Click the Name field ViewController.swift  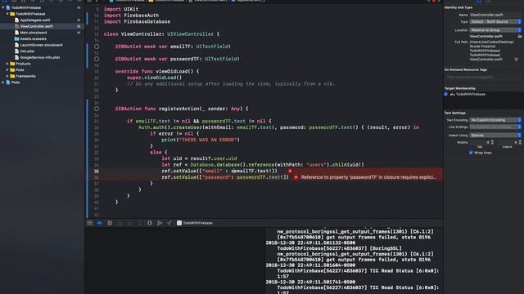(x=495, y=15)
